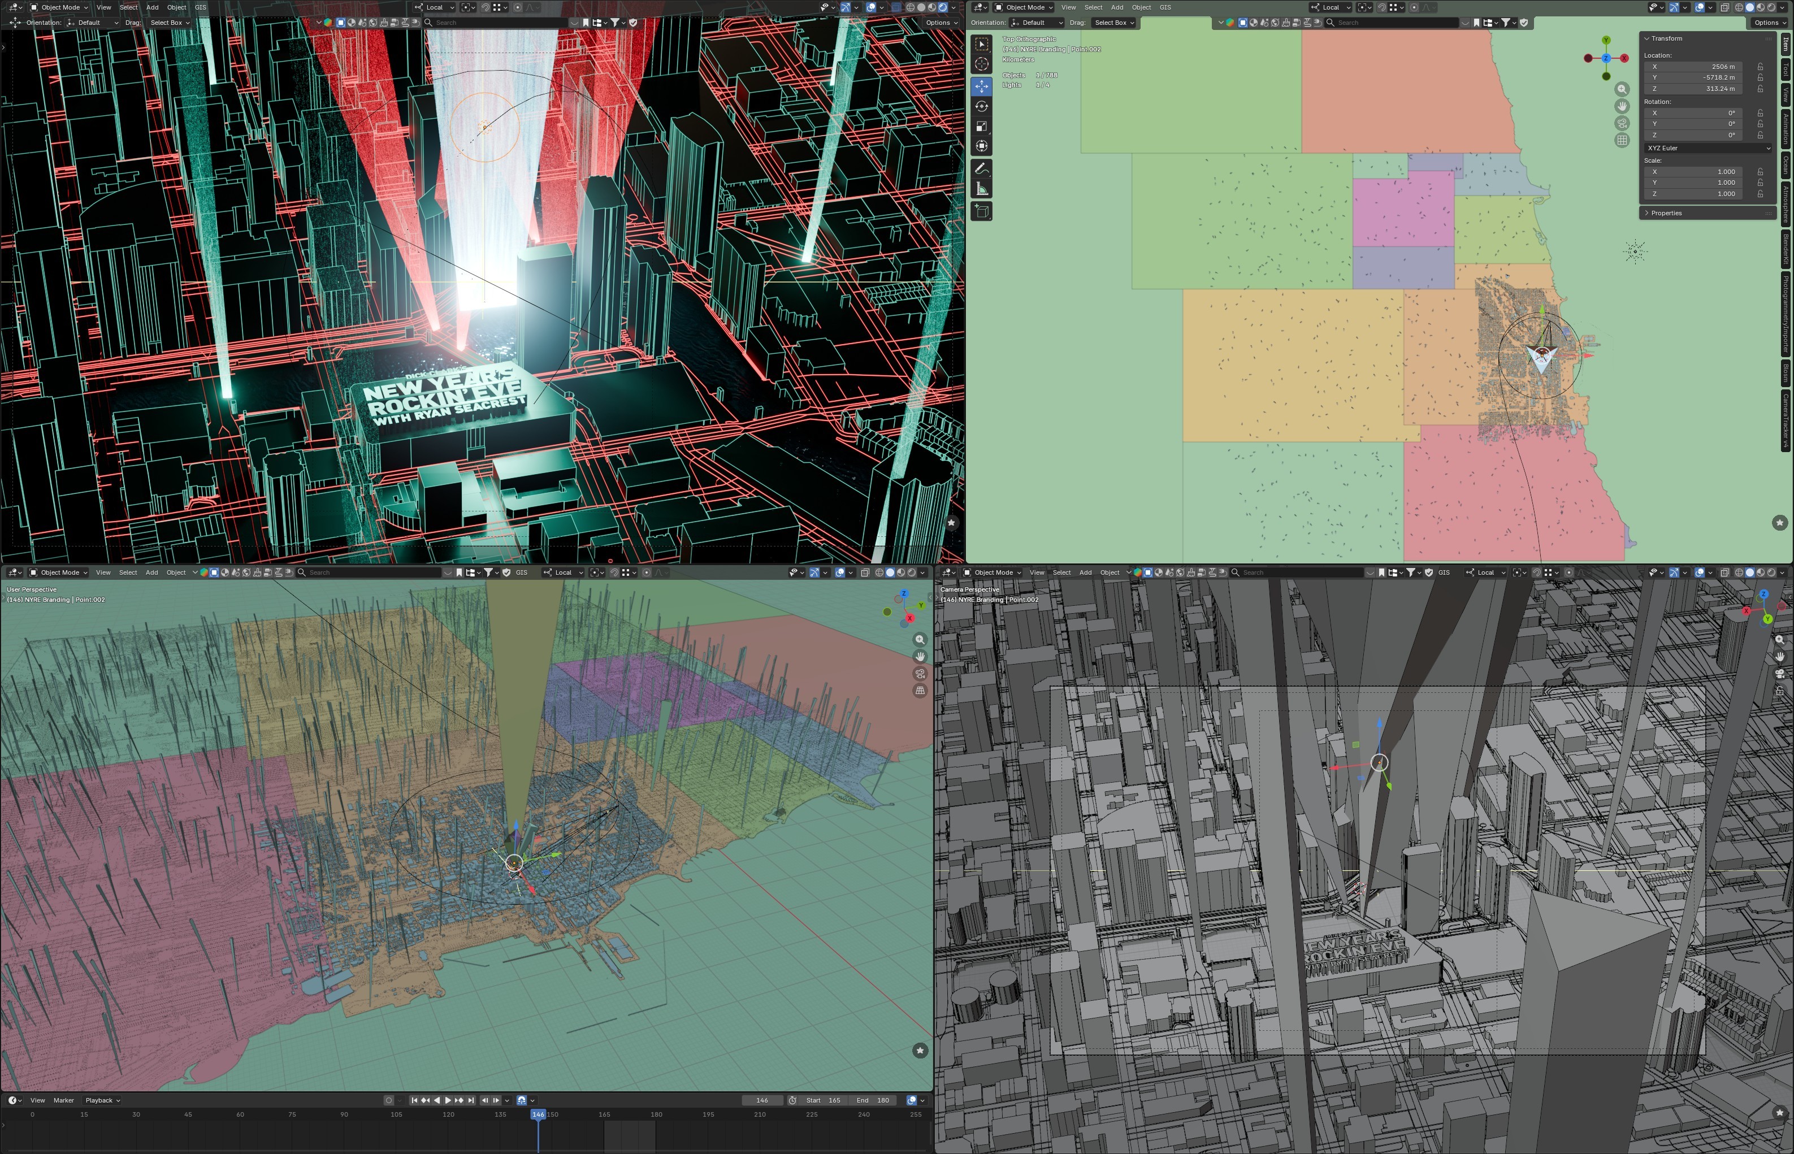Toggle camera view gizmo in top-right viewport
This screenshot has height=1154, width=1794.
1622,123
